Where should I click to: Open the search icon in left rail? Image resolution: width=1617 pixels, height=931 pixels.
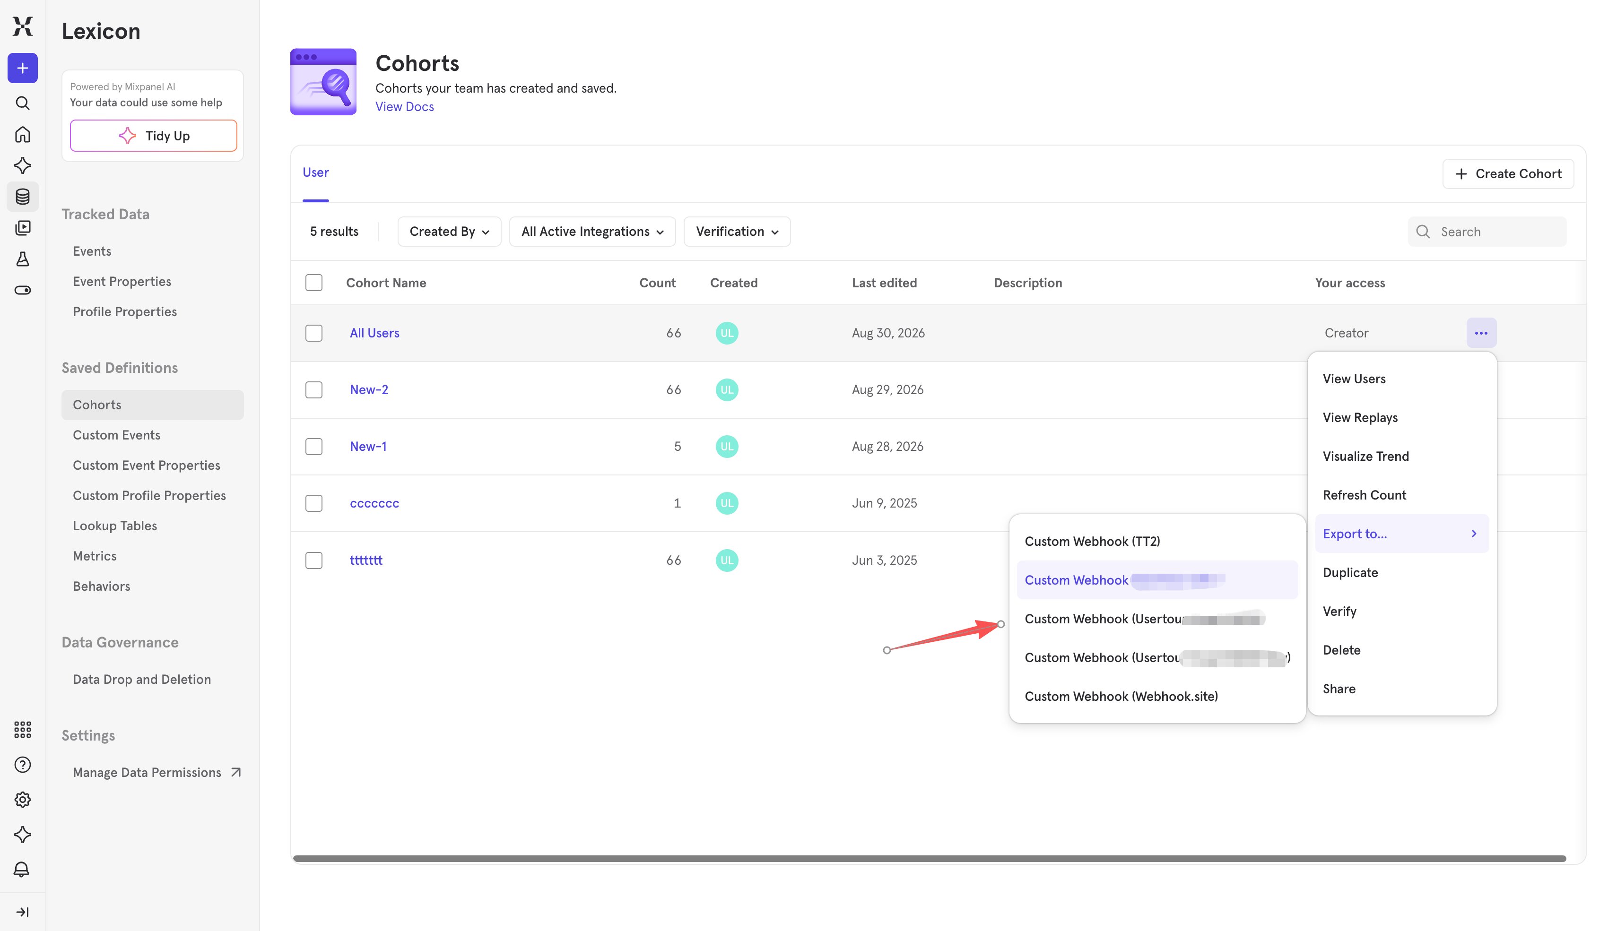22,103
